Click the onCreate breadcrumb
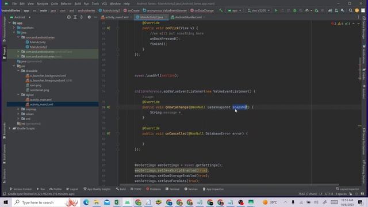The width and height of the screenshot is (368, 207). tap(132, 10)
